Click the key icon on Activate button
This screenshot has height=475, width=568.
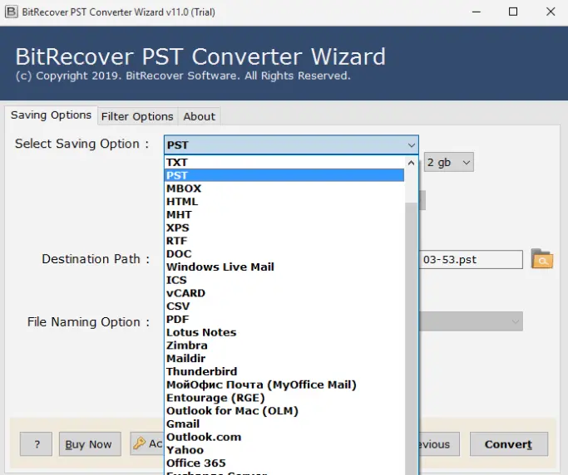[x=139, y=443]
